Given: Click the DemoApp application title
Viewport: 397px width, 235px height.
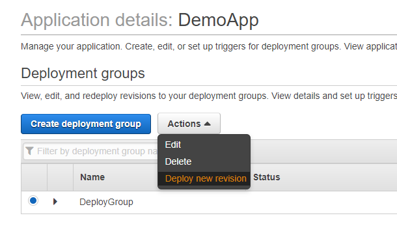Looking at the screenshot, I should (x=218, y=20).
